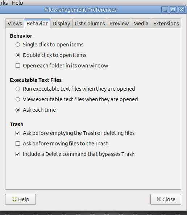Go to the Extensions tab

(x=166, y=24)
